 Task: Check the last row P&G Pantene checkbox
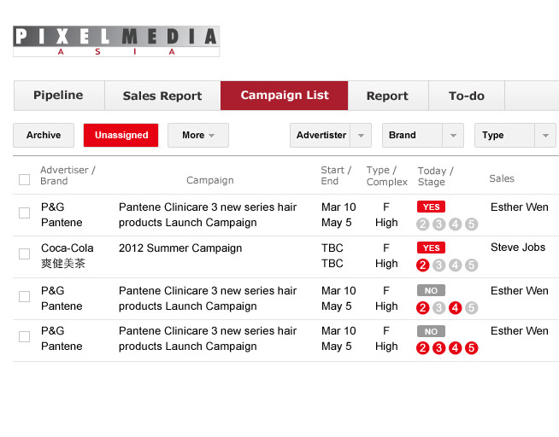[24, 336]
